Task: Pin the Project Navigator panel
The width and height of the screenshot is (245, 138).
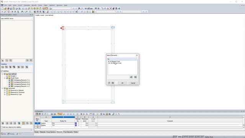Action: [30, 15]
